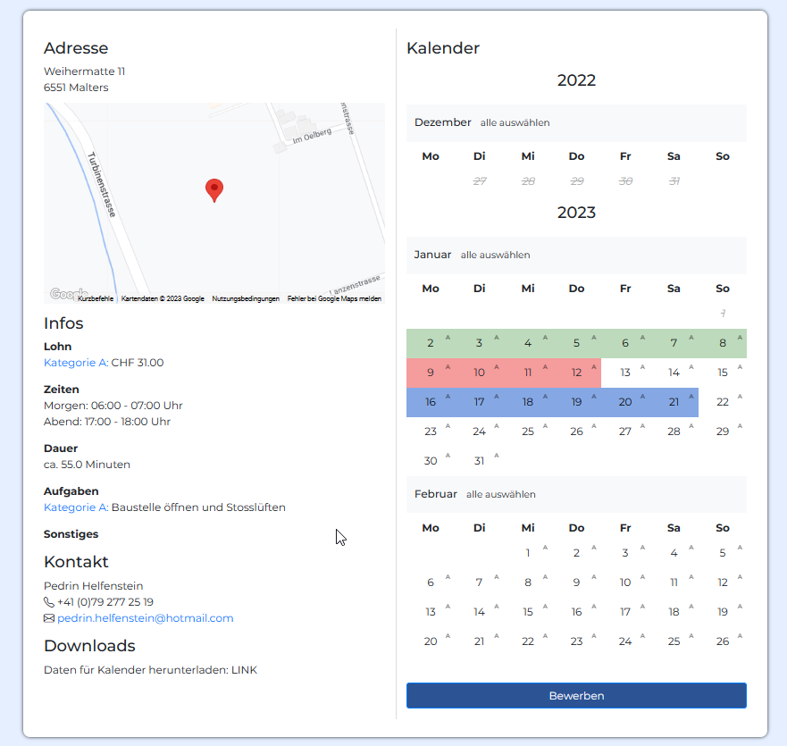Viewport: 787px width, 746px height.
Task: Click the phone receiver icon beside the number
Action: [47, 601]
